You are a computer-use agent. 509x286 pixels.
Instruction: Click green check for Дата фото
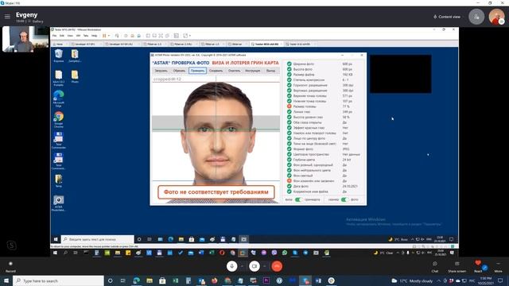point(289,186)
